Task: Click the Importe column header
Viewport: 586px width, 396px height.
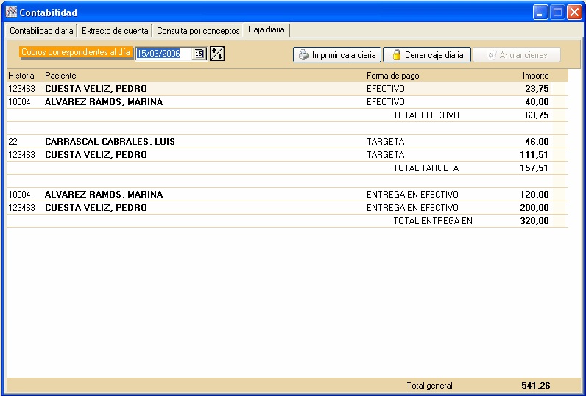Action: pos(535,76)
